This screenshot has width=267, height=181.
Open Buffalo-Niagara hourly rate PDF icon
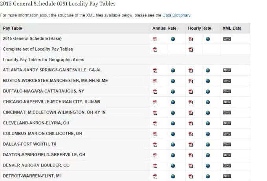click(x=191, y=91)
